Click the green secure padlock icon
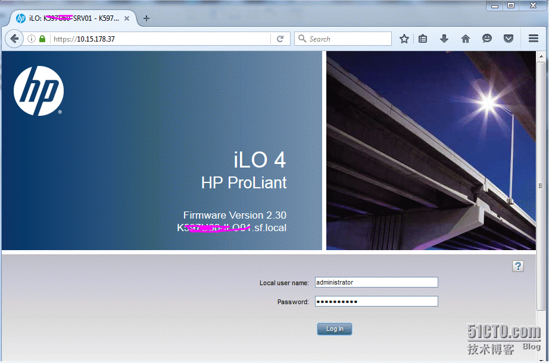The width and height of the screenshot is (549, 363). (x=42, y=39)
